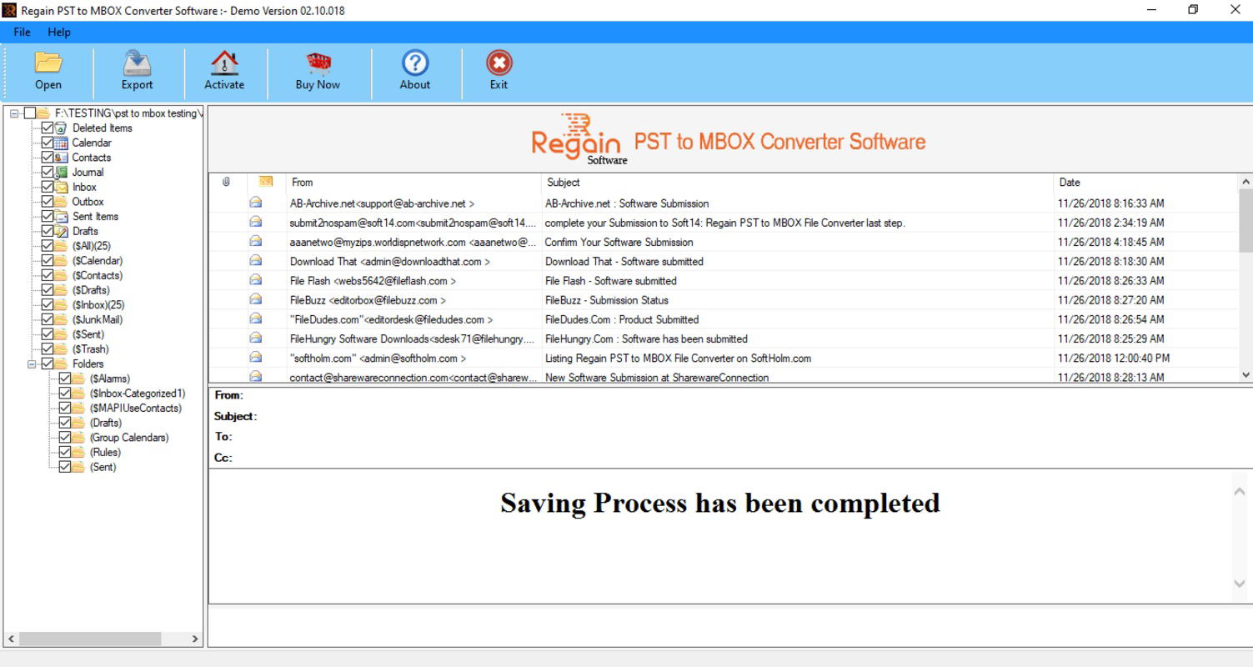
Task: Select the Contacts folder icon
Action: [x=61, y=158]
